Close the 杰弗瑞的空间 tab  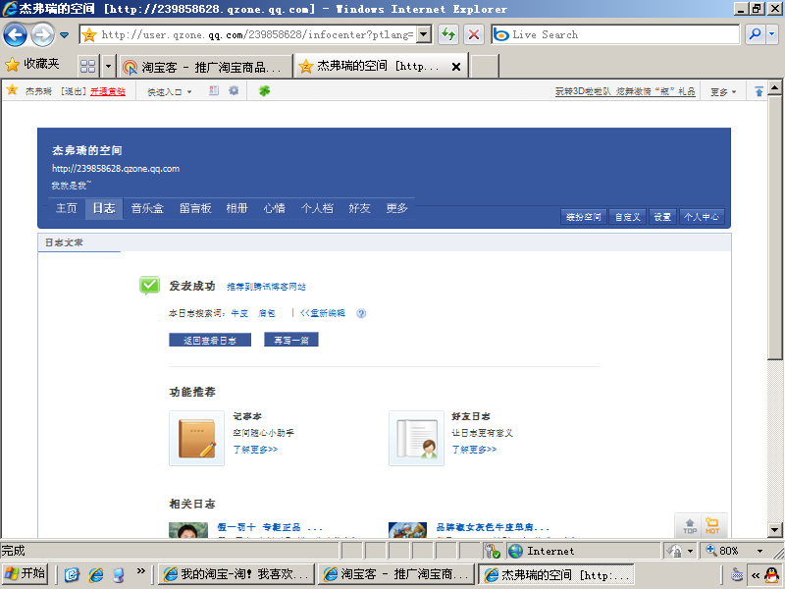456,66
